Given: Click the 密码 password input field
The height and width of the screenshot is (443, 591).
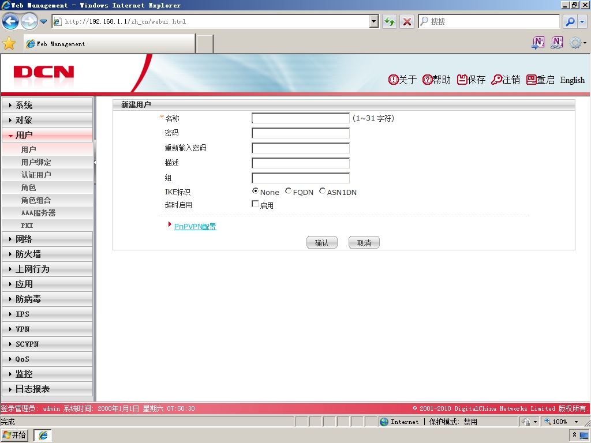Looking at the screenshot, I should click(300, 133).
